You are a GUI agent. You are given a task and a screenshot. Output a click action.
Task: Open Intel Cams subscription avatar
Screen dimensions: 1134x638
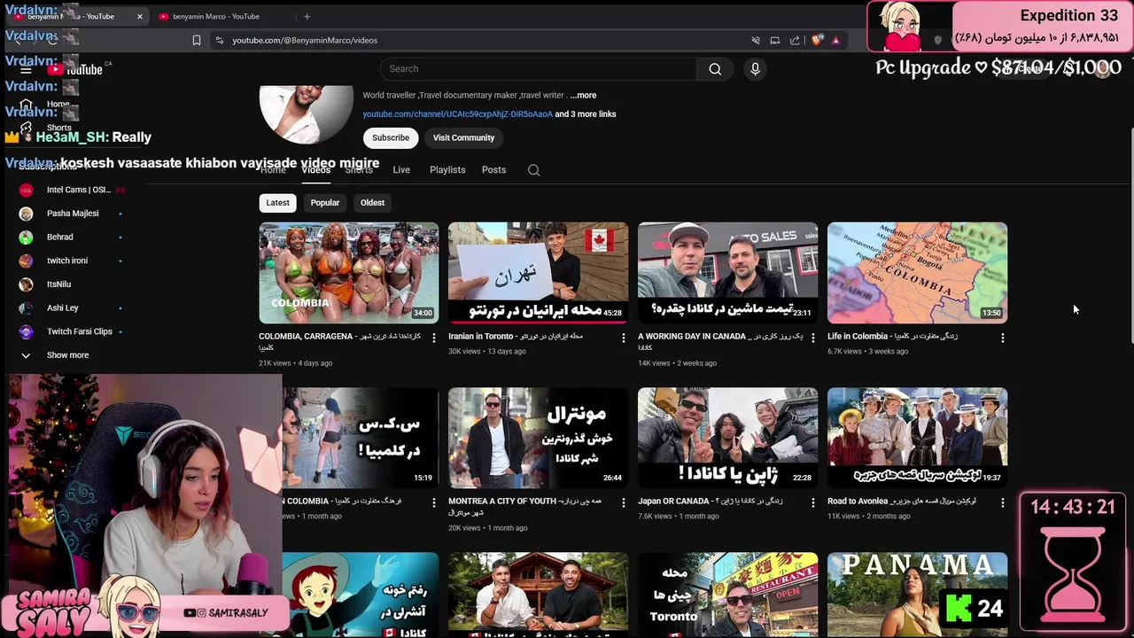(x=26, y=190)
